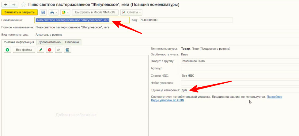Image resolution: width=299 pixels, height=136 pixels.
Task: Open the Отчеты dropdown button
Action: coord(131,12)
